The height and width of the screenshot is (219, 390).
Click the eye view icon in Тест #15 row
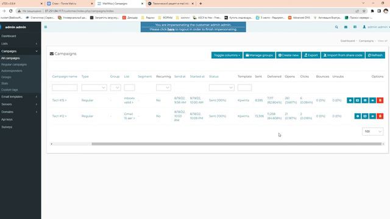click(372, 100)
